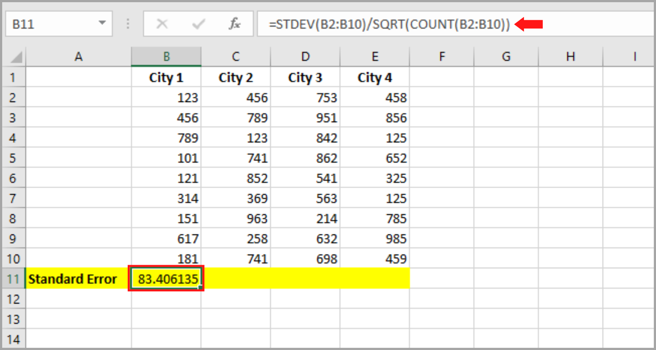Click the City 4 header cell
Screen dimensions: 656x350
374,77
